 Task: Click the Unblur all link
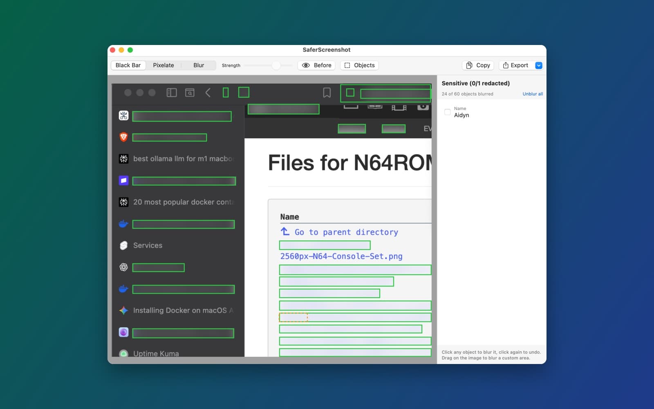pyautogui.click(x=533, y=94)
